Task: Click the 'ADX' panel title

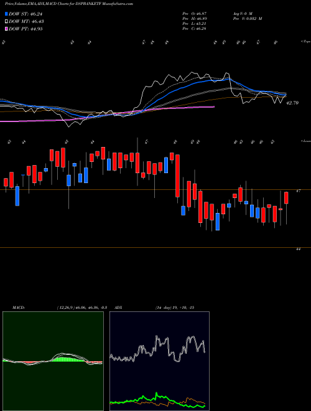Action: [x=118, y=308]
